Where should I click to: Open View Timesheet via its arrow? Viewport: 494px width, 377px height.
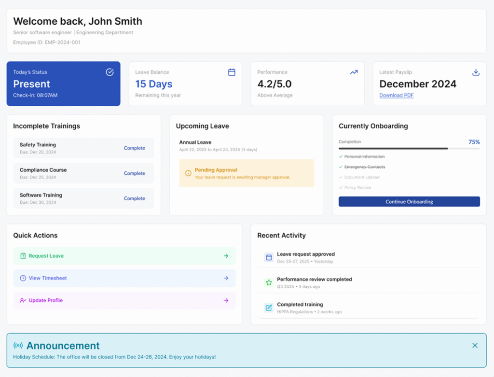(226, 278)
